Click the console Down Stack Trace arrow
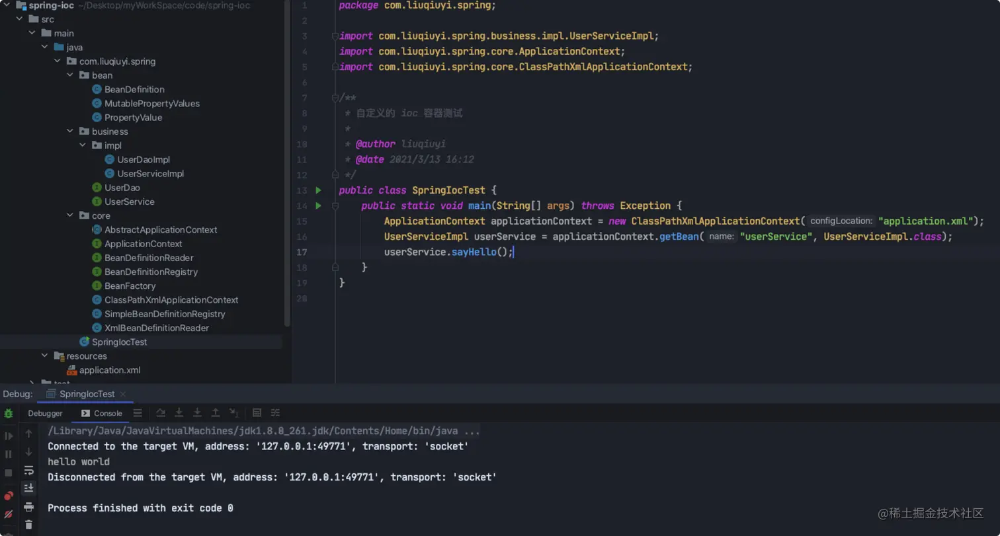The width and height of the screenshot is (1000, 536). pos(28,452)
